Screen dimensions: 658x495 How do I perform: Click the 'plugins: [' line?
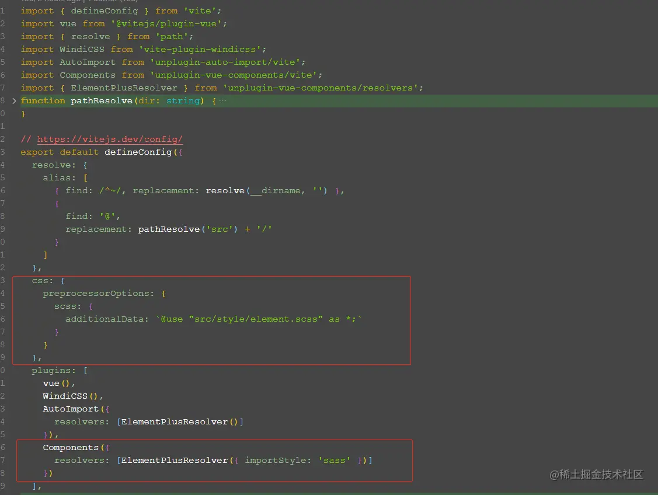pyautogui.click(x=60, y=371)
